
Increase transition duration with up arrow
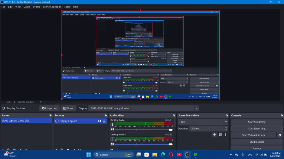226,127
